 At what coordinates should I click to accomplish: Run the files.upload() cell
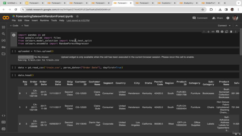point(14,51)
